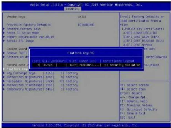Expand arrow beside Restore Factory Keys
The width and height of the screenshot is (171, 128).
click(x=4, y=29)
